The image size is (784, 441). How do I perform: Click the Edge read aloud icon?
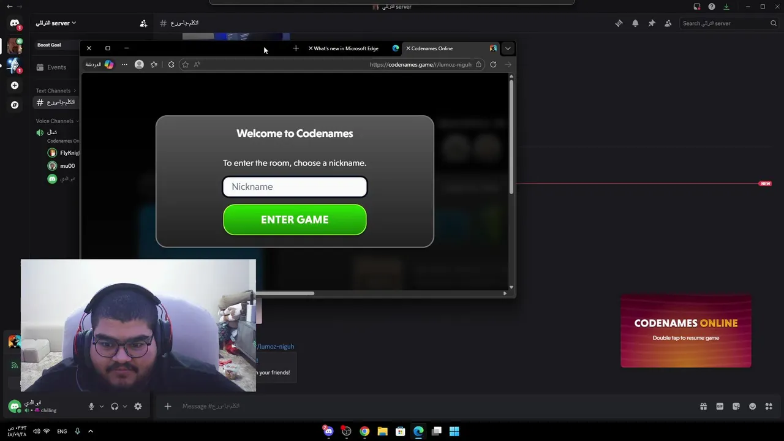tap(197, 64)
